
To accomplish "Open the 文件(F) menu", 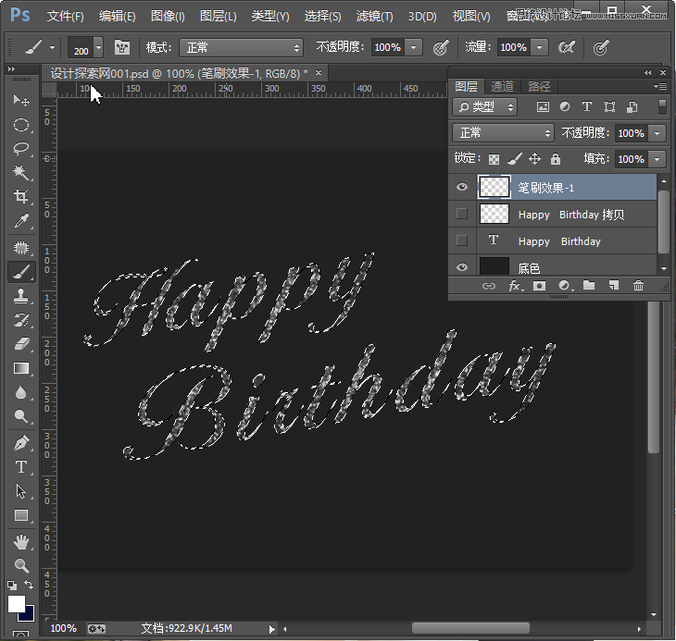I will pos(65,17).
